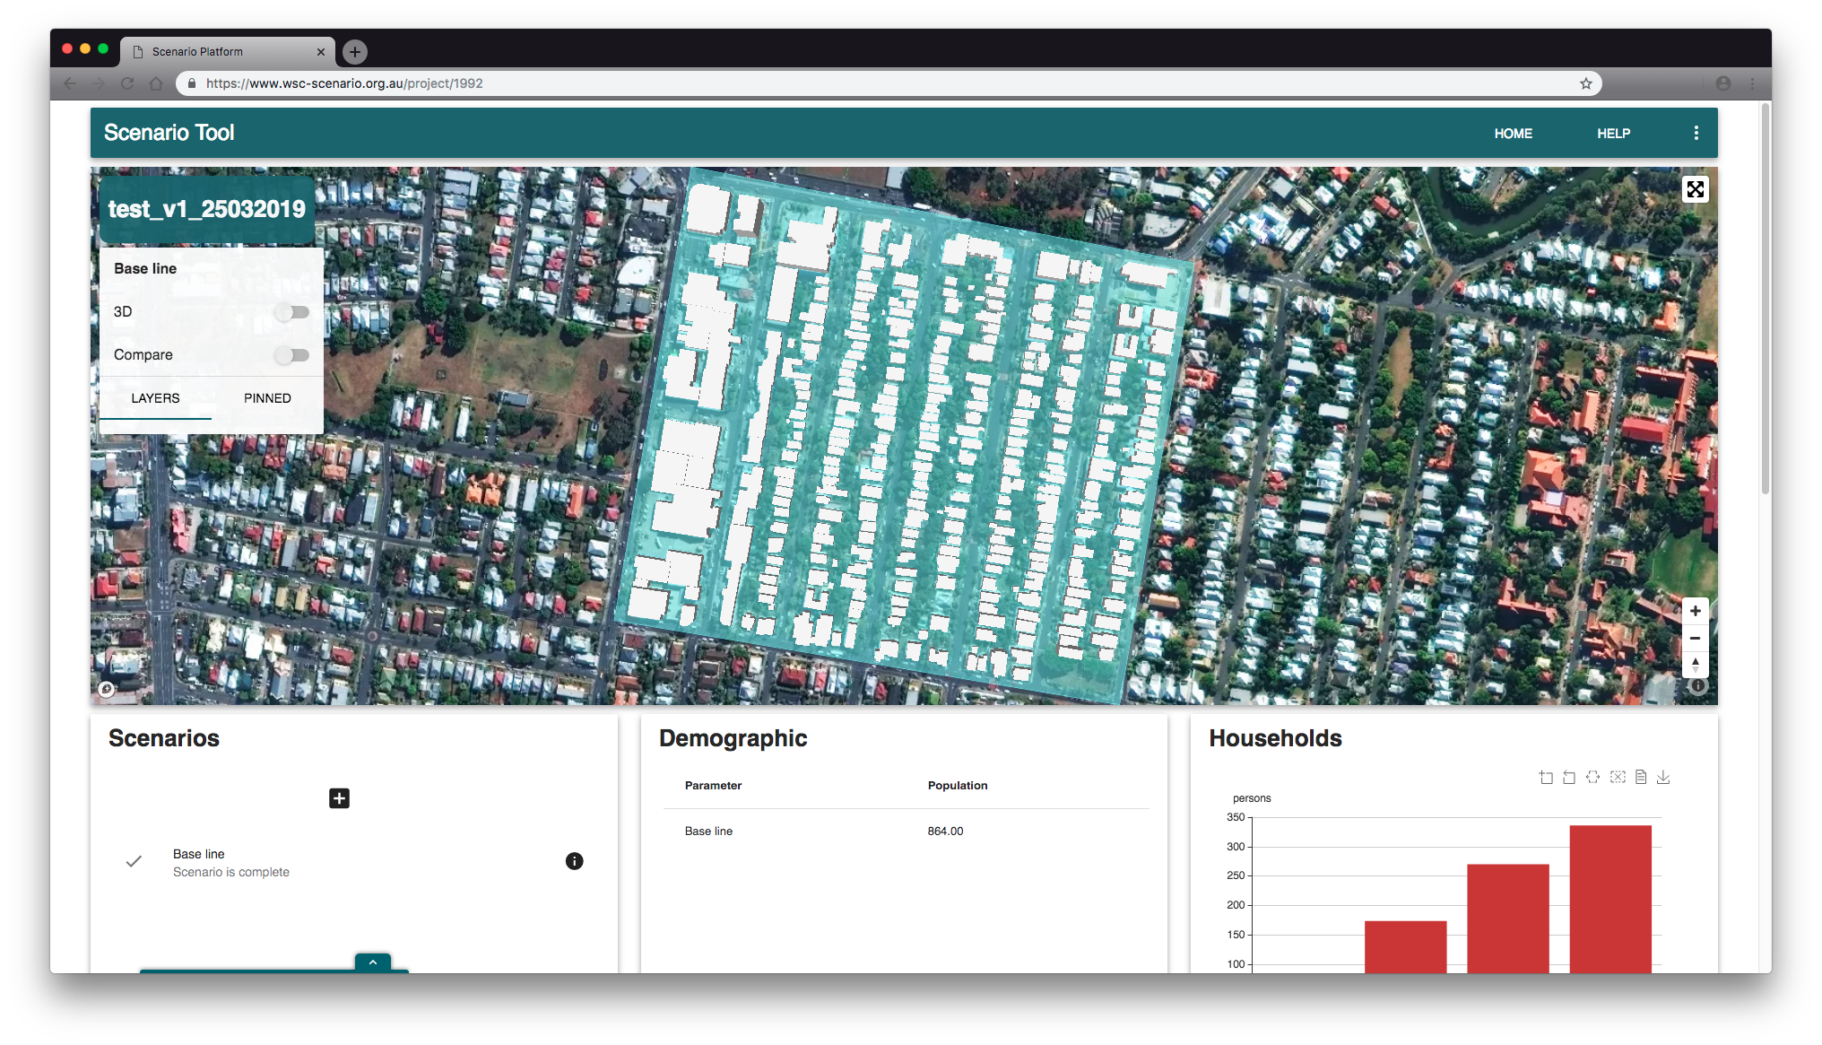Click the Mapbox logo on the map
The image size is (1822, 1045).
pos(107,689)
